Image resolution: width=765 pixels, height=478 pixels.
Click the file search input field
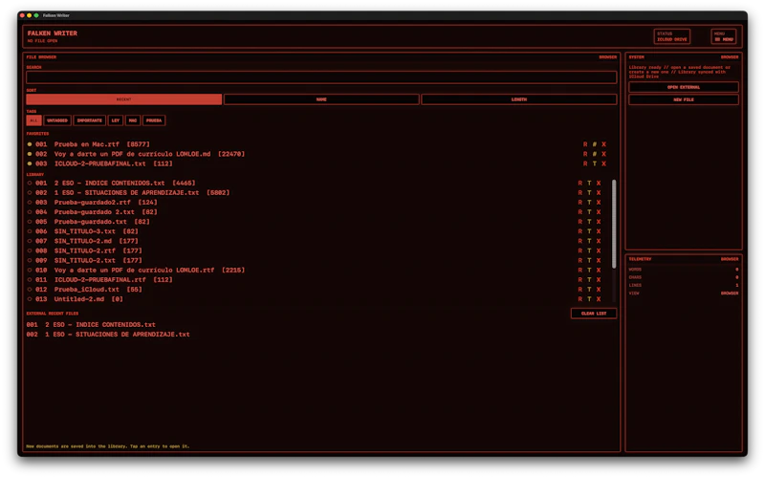[321, 77]
